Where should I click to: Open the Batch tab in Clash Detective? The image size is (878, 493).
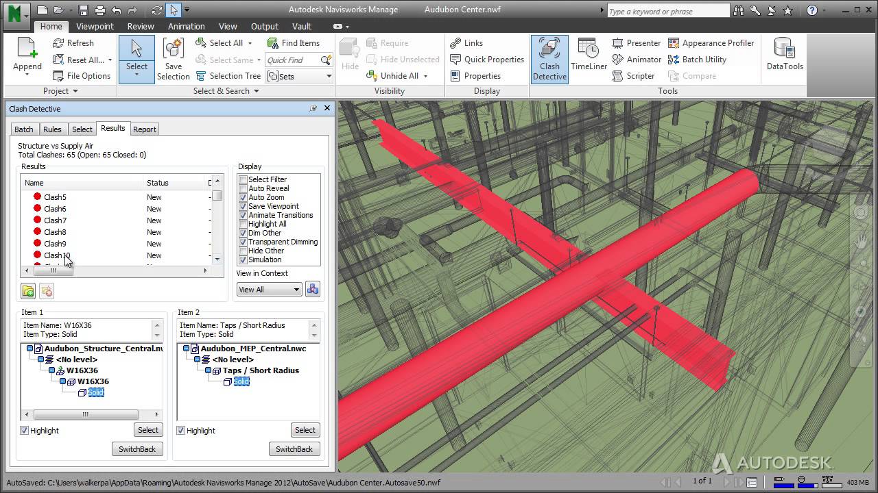point(24,129)
